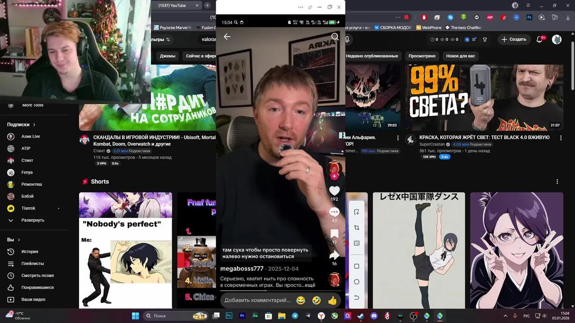Open the Shazam browser extension
Viewport: 575px width, 323px height.
tap(450, 17)
